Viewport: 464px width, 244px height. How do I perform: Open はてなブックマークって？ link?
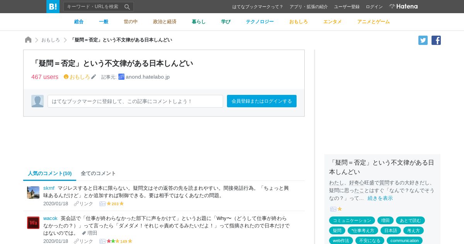coord(258,7)
